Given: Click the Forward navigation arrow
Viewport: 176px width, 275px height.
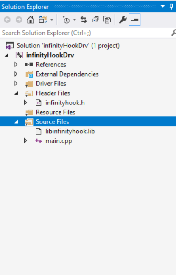Looking at the screenshot, I should [19, 19].
